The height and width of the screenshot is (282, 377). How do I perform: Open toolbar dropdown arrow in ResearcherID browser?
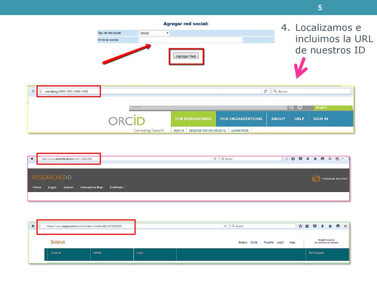(343, 159)
